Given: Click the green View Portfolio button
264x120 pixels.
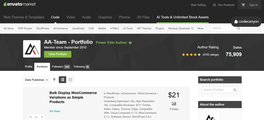Looking at the screenshot, I should [57, 54].
